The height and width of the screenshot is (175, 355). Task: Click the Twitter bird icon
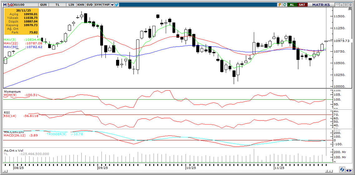point(116,5)
